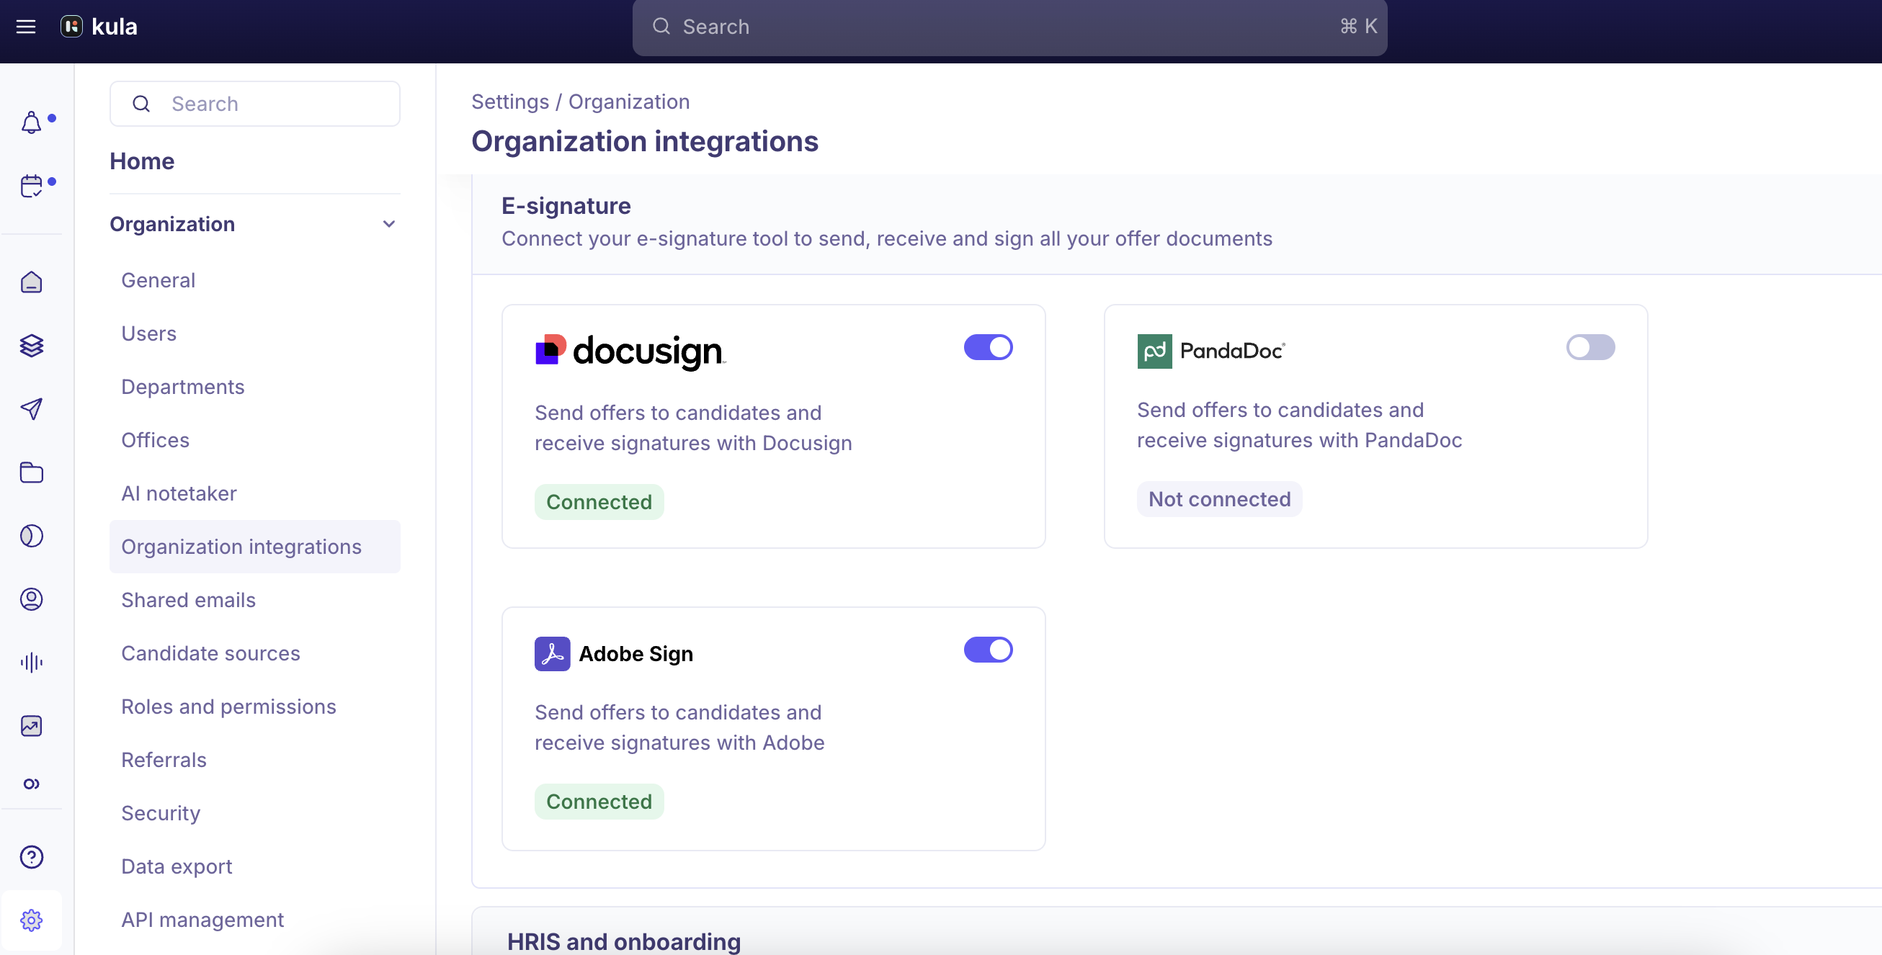Open the audio waveform icon
The width and height of the screenshot is (1882, 955).
(x=32, y=662)
